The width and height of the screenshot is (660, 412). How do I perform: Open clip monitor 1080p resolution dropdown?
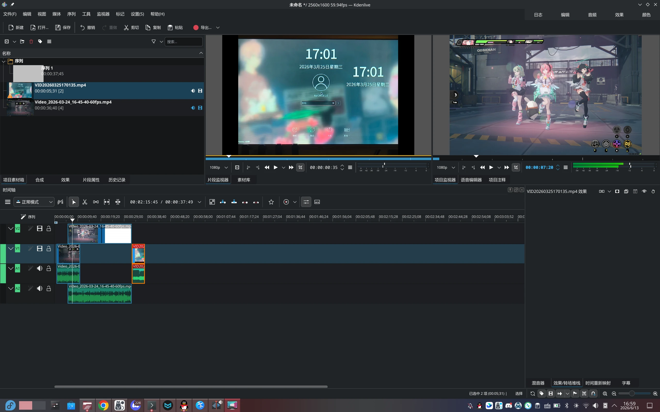click(218, 167)
